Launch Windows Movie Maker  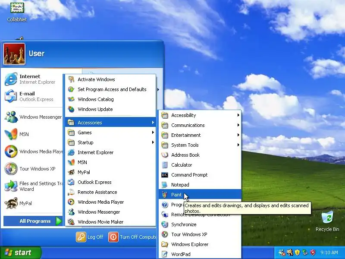pyautogui.click(x=110, y=222)
